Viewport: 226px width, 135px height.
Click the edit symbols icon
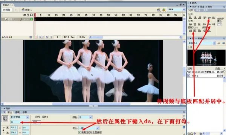[x=163, y=10]
